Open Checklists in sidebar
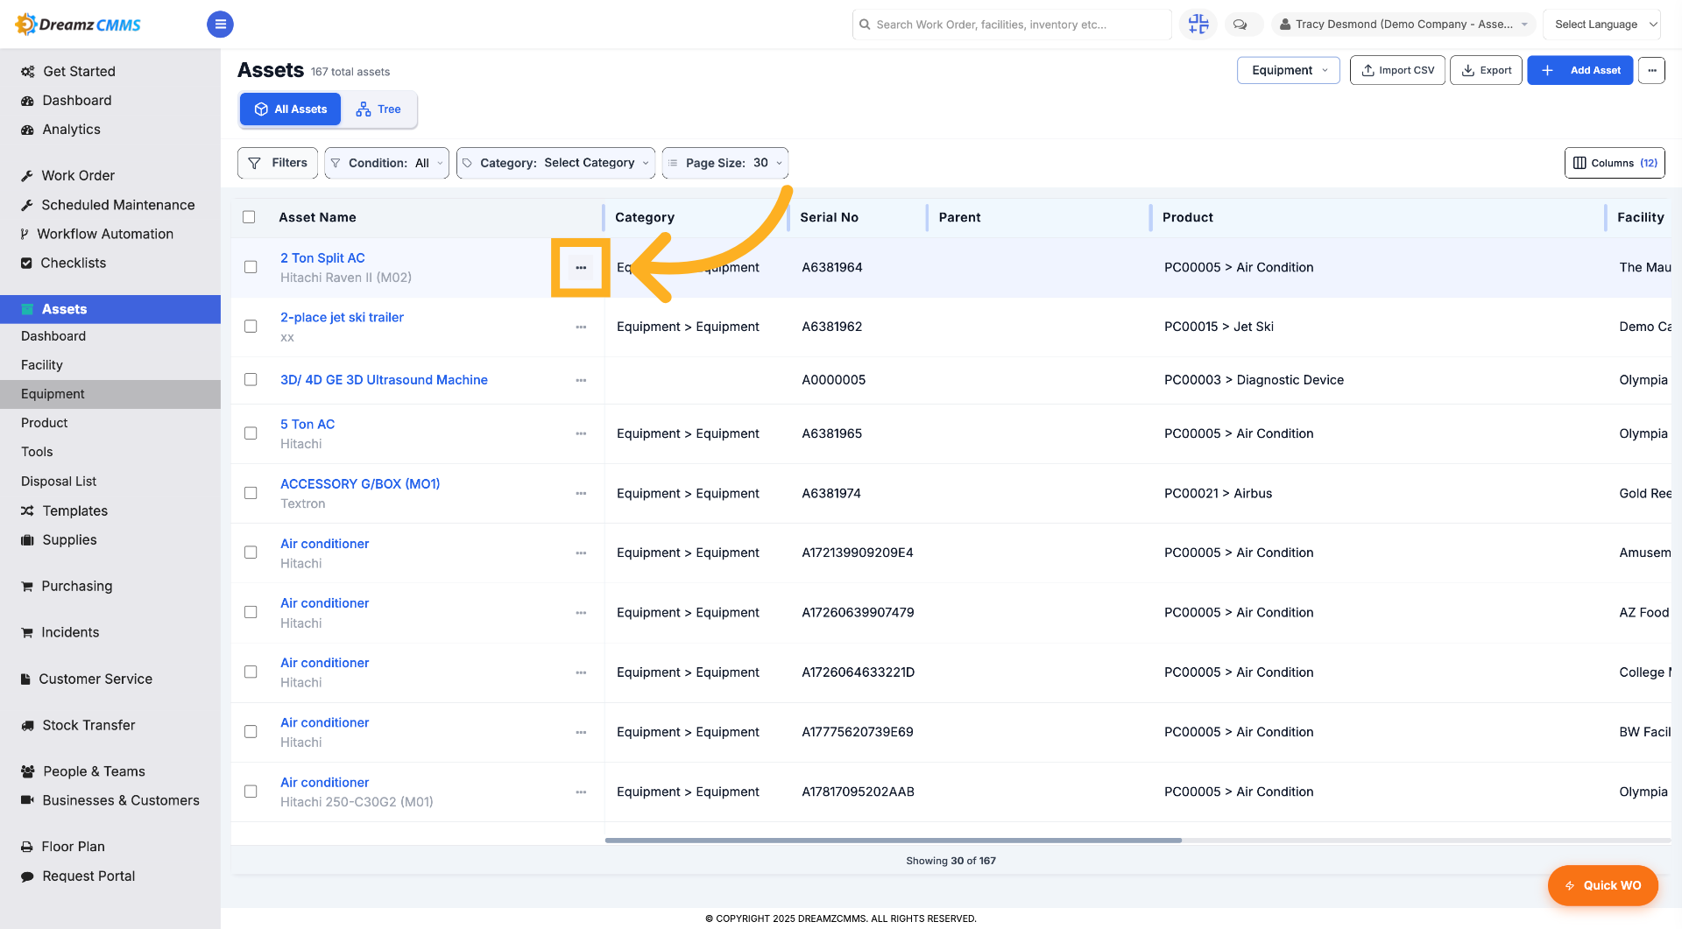The height and width of the screenshot is (929, 1682). coord(74,263)
